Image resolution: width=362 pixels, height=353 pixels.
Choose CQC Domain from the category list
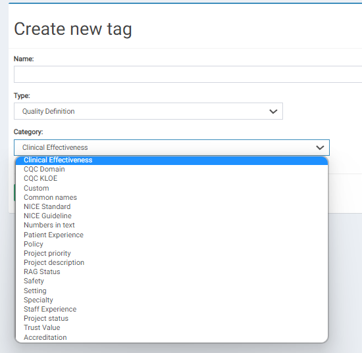coord(172,169)
